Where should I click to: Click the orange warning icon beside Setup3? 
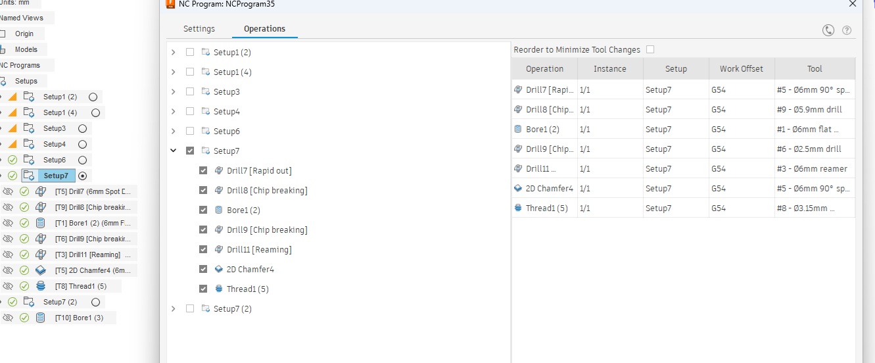[x=12, y=128]
